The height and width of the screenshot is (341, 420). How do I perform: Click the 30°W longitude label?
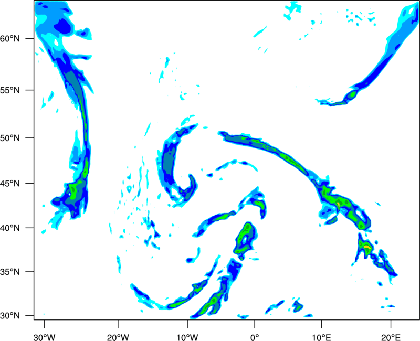(45, 337)
